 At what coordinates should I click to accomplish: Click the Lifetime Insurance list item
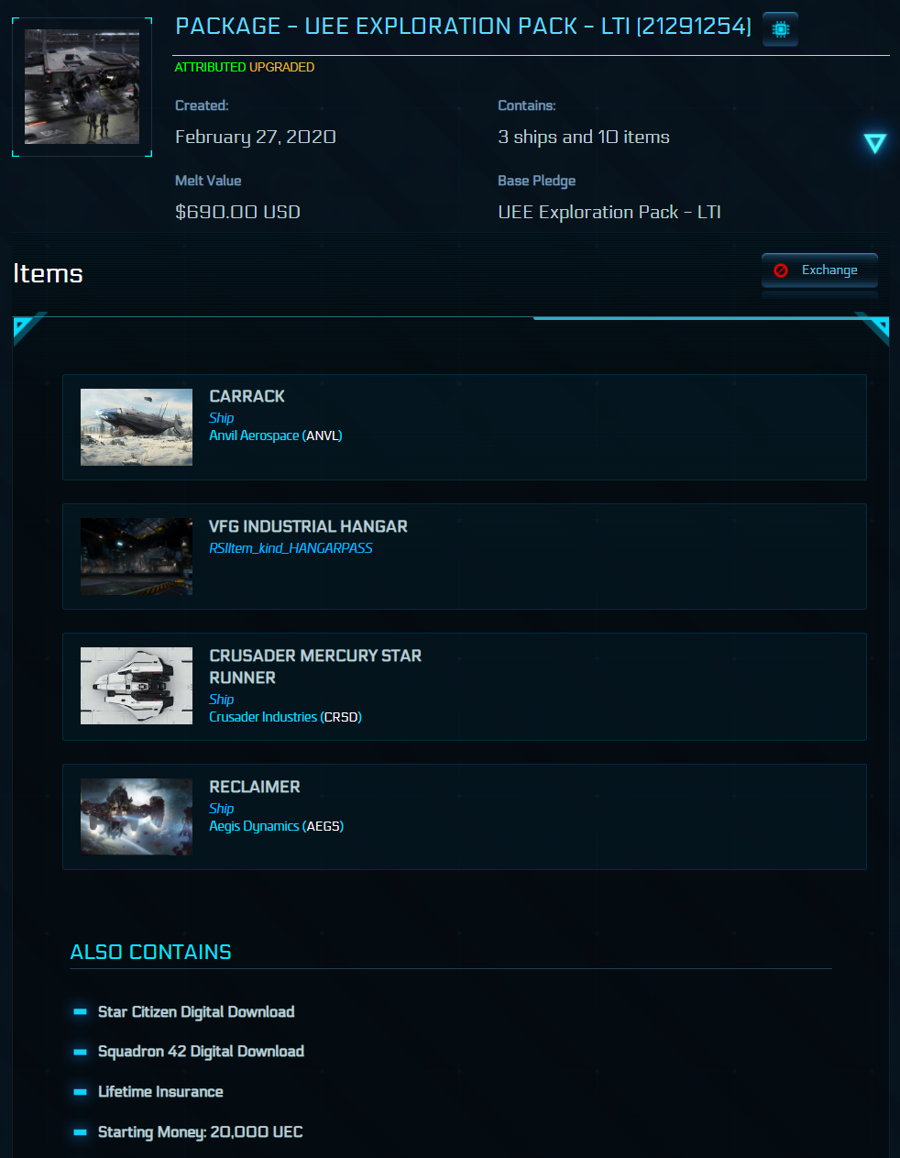[x=160, y=1092]
